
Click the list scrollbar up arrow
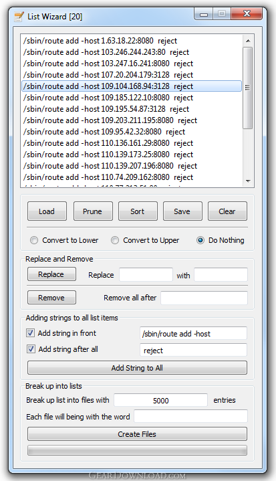tap(248, 41)
